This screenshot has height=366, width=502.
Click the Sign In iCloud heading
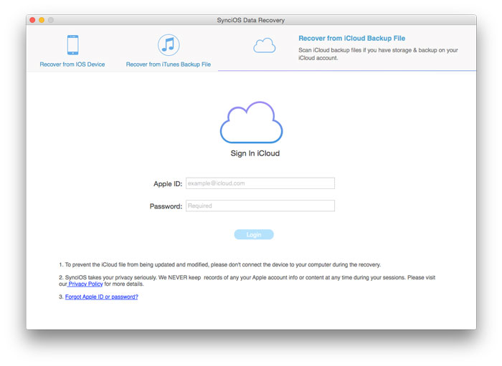pos(255,153)
